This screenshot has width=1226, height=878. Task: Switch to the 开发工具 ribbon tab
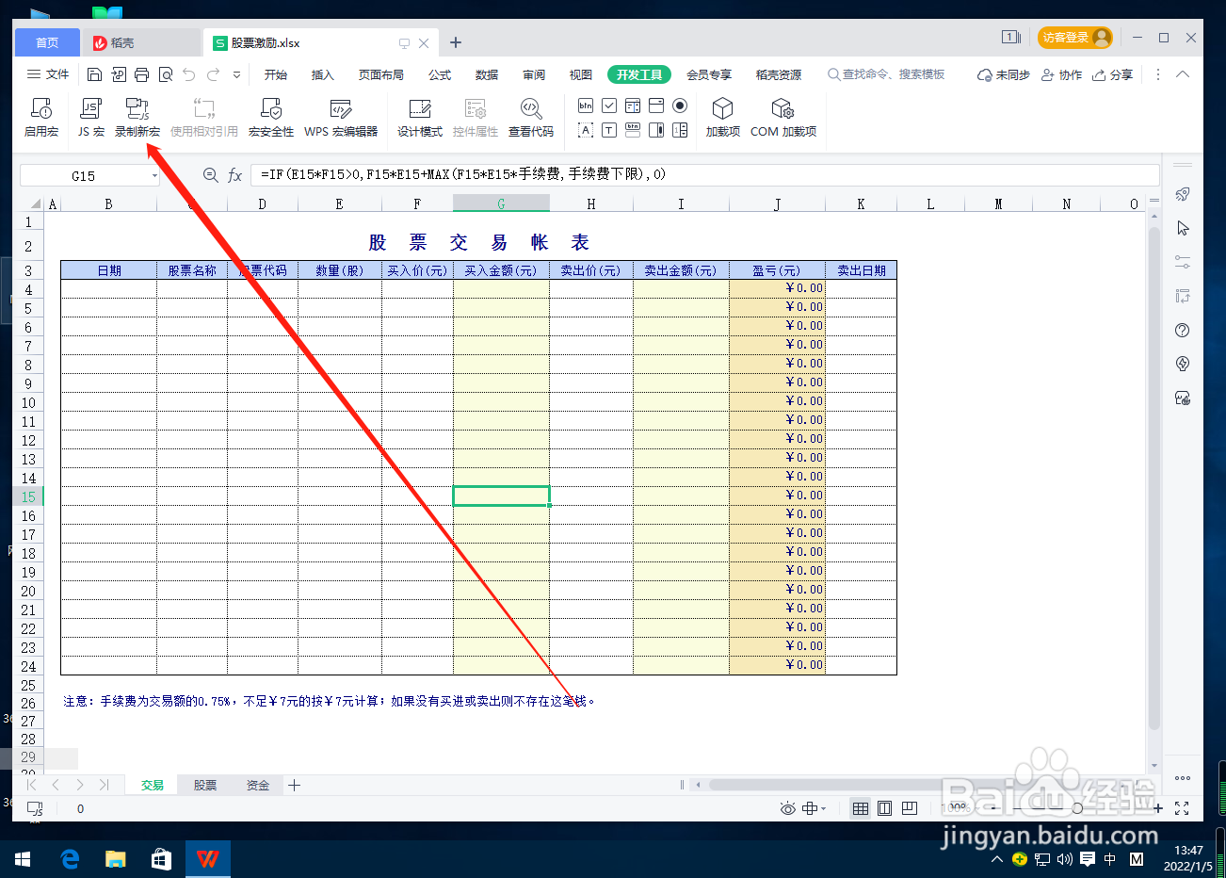[x=638, y=73]
